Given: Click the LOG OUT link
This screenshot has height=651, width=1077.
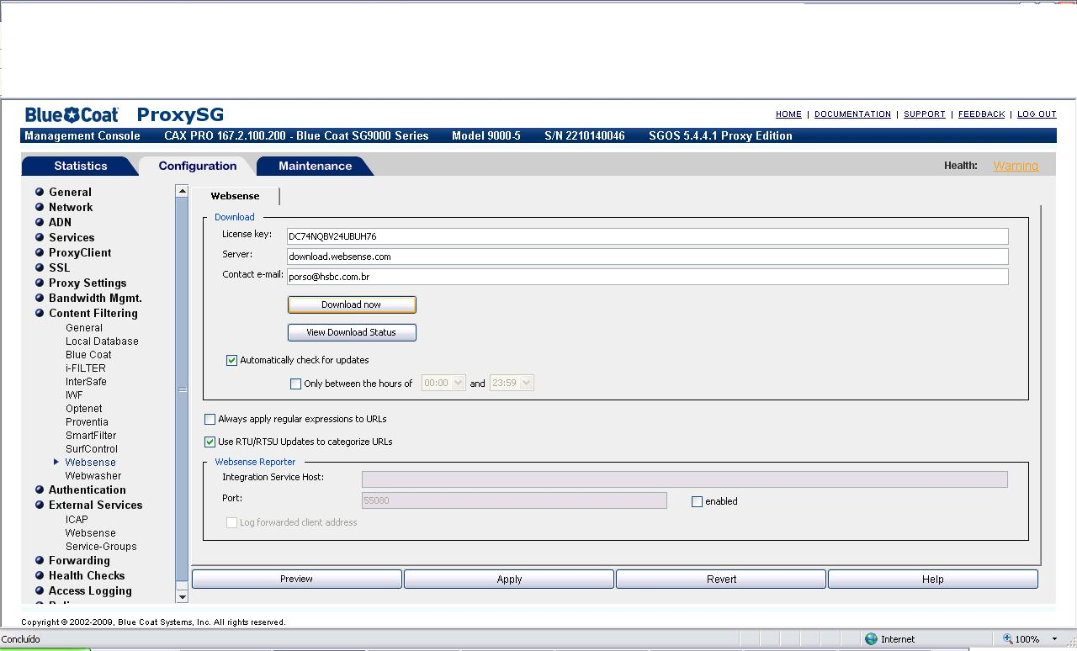Looking at the screenshot, I should (x=1037, y=114).
